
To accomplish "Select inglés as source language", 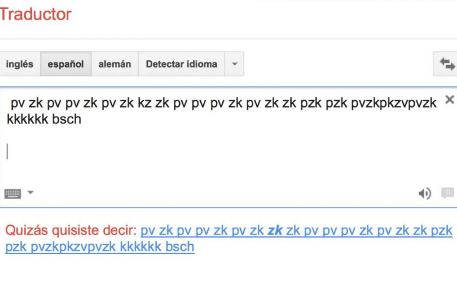I will 19,64.
